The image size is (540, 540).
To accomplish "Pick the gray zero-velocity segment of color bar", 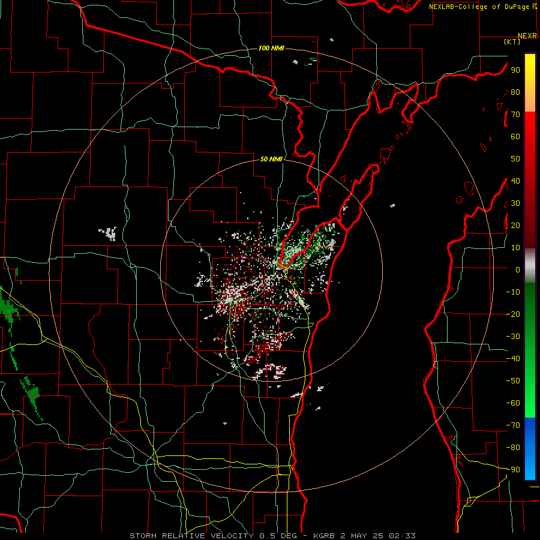I will pyautogui.click(x=530, y=265).
